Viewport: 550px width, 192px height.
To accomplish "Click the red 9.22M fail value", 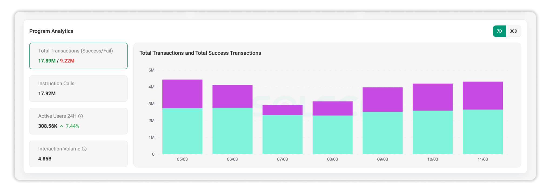I will [67, 61].
